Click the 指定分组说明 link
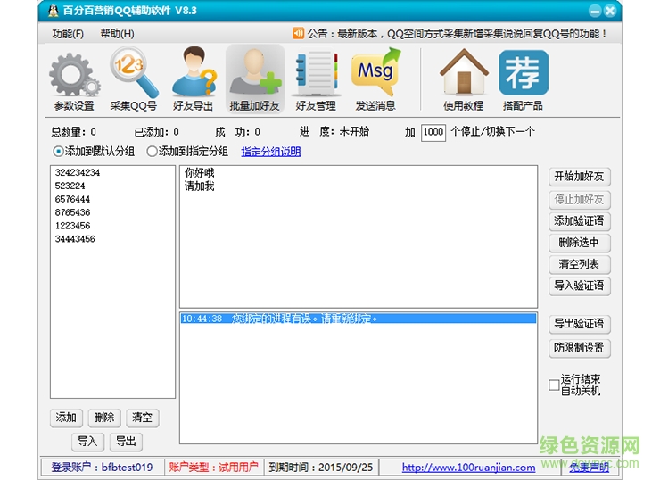This screenshot has height=480, width=660. point(270,152)
